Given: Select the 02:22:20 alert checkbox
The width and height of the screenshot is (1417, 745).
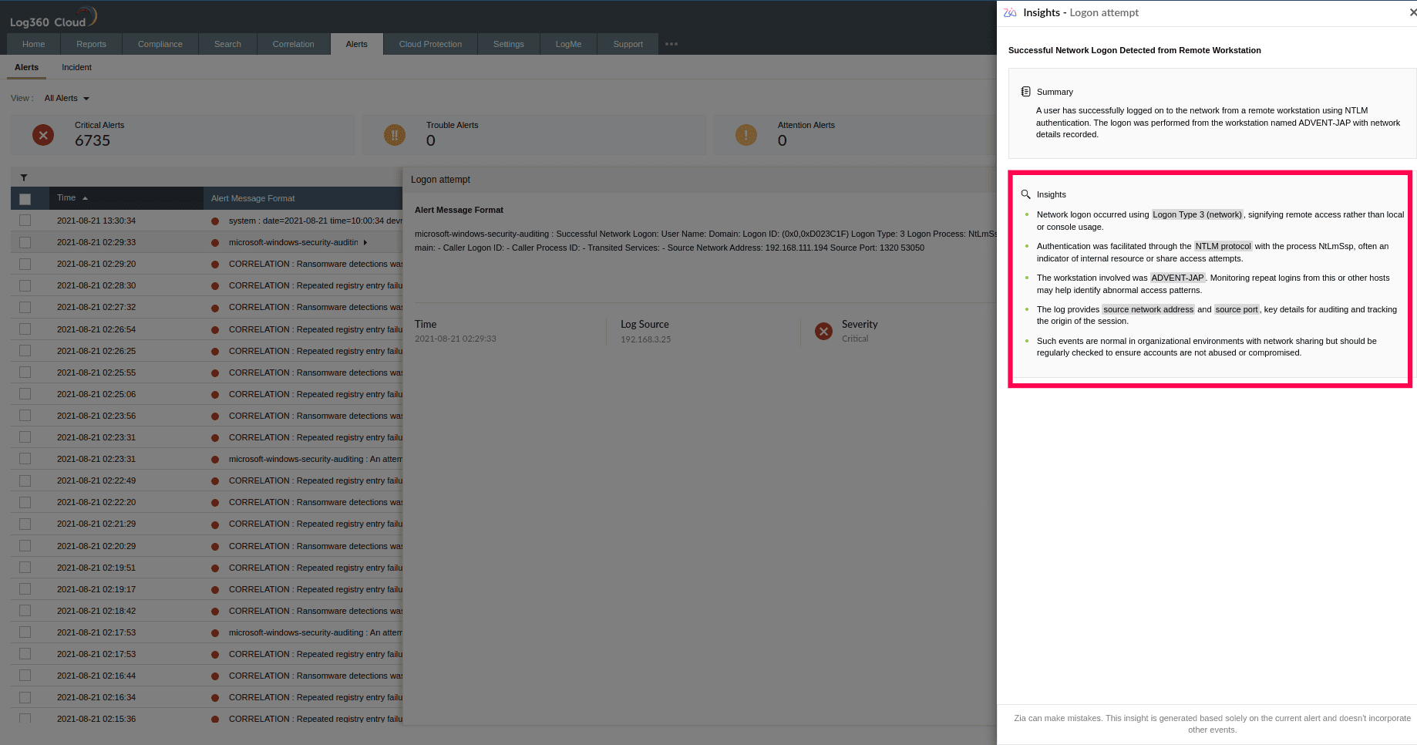Looking at the screenshot, I should point(25,502).
